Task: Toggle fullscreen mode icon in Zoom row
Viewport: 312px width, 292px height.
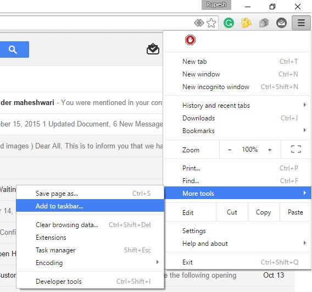Action: [x=296, y=149]
